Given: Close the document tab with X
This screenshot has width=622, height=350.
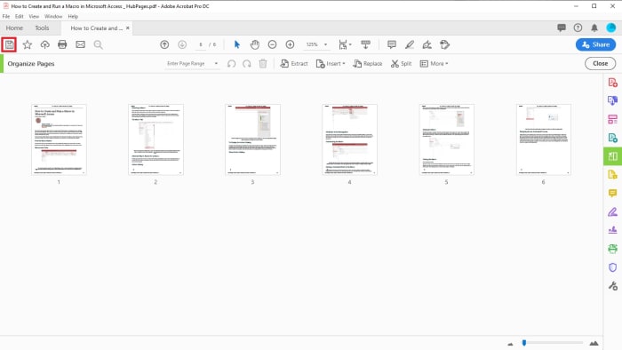Looking at the screenshot, I should click(x=128, y=28).
